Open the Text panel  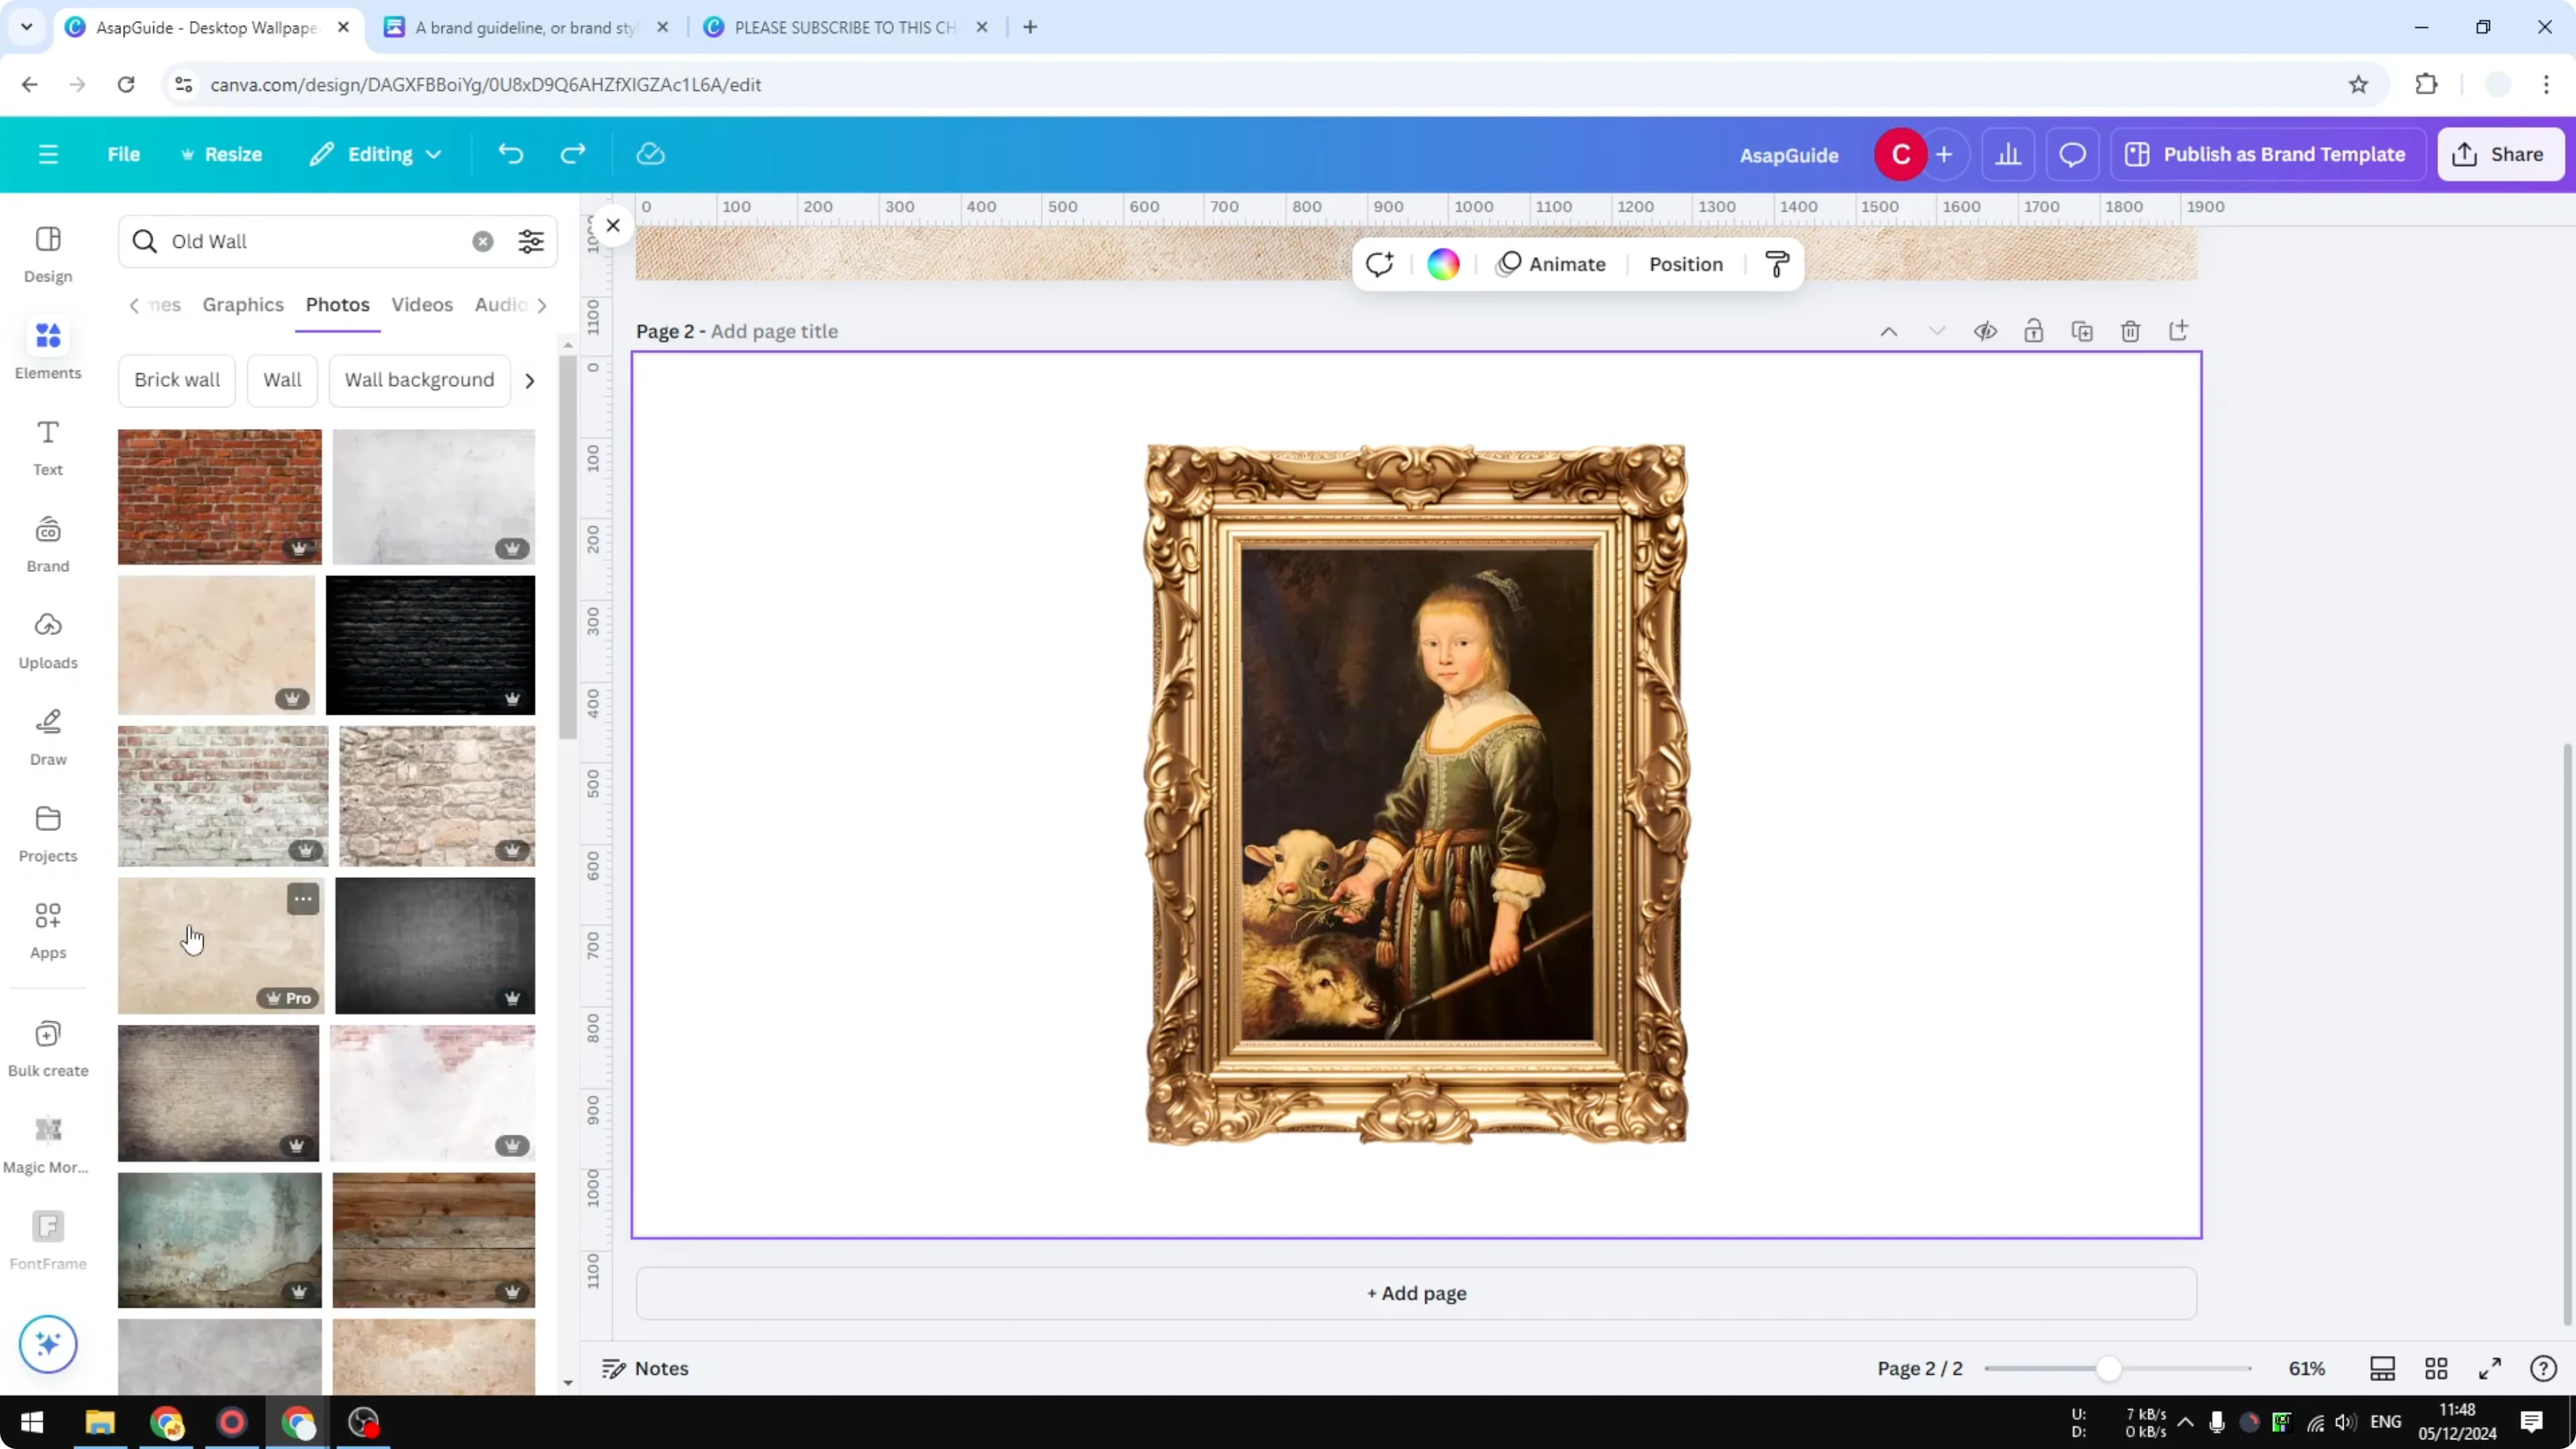47,444
